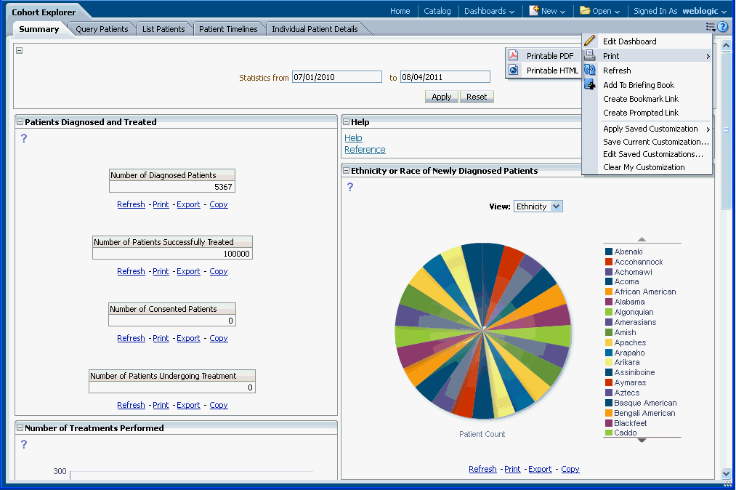Switch to Individual Patient Details tab

(315, 29)
